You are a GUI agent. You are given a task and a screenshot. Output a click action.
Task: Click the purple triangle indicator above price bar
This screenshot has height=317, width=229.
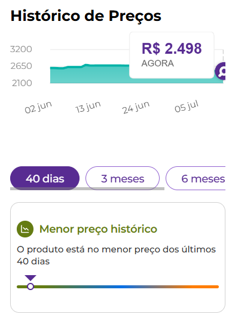[30, 278]
